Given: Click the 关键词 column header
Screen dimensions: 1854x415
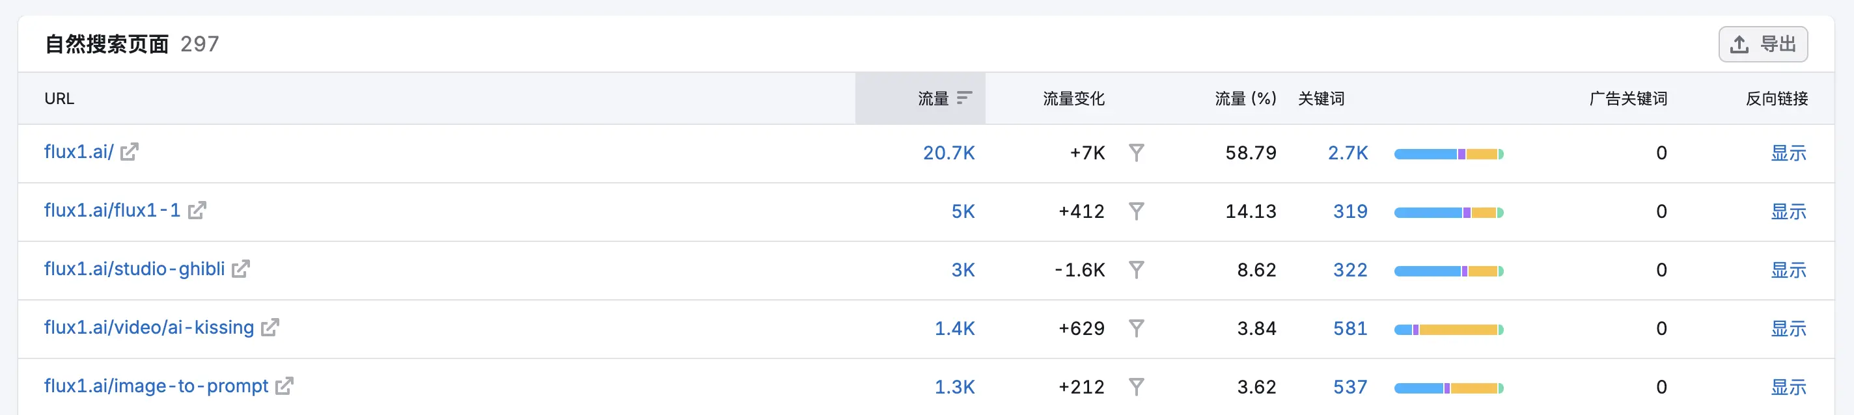Looking at the screenshot, I should tap(1321, 98).
